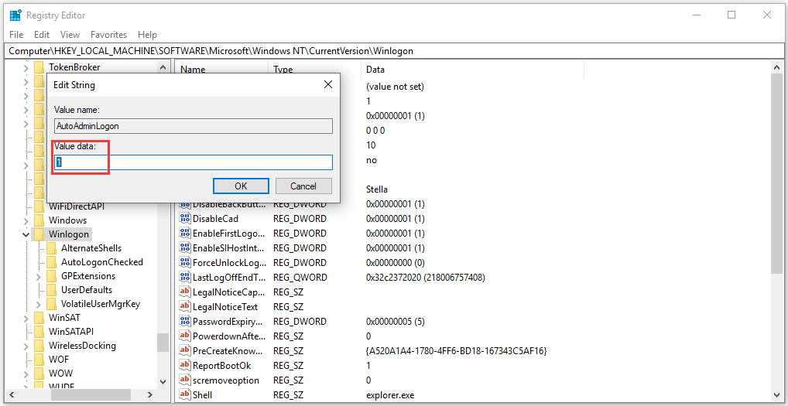Viewport: 788px width, 406px height.
Task: Select the WiFiDirectAPI key
Action: (77, 206)
